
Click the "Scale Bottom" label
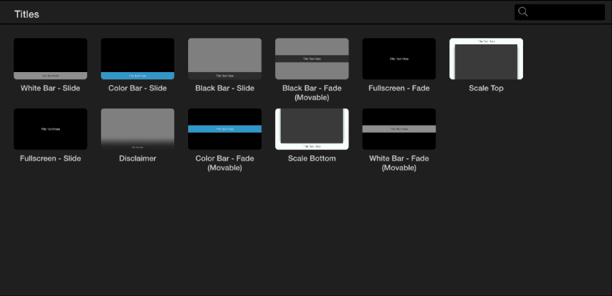(312, 158)
